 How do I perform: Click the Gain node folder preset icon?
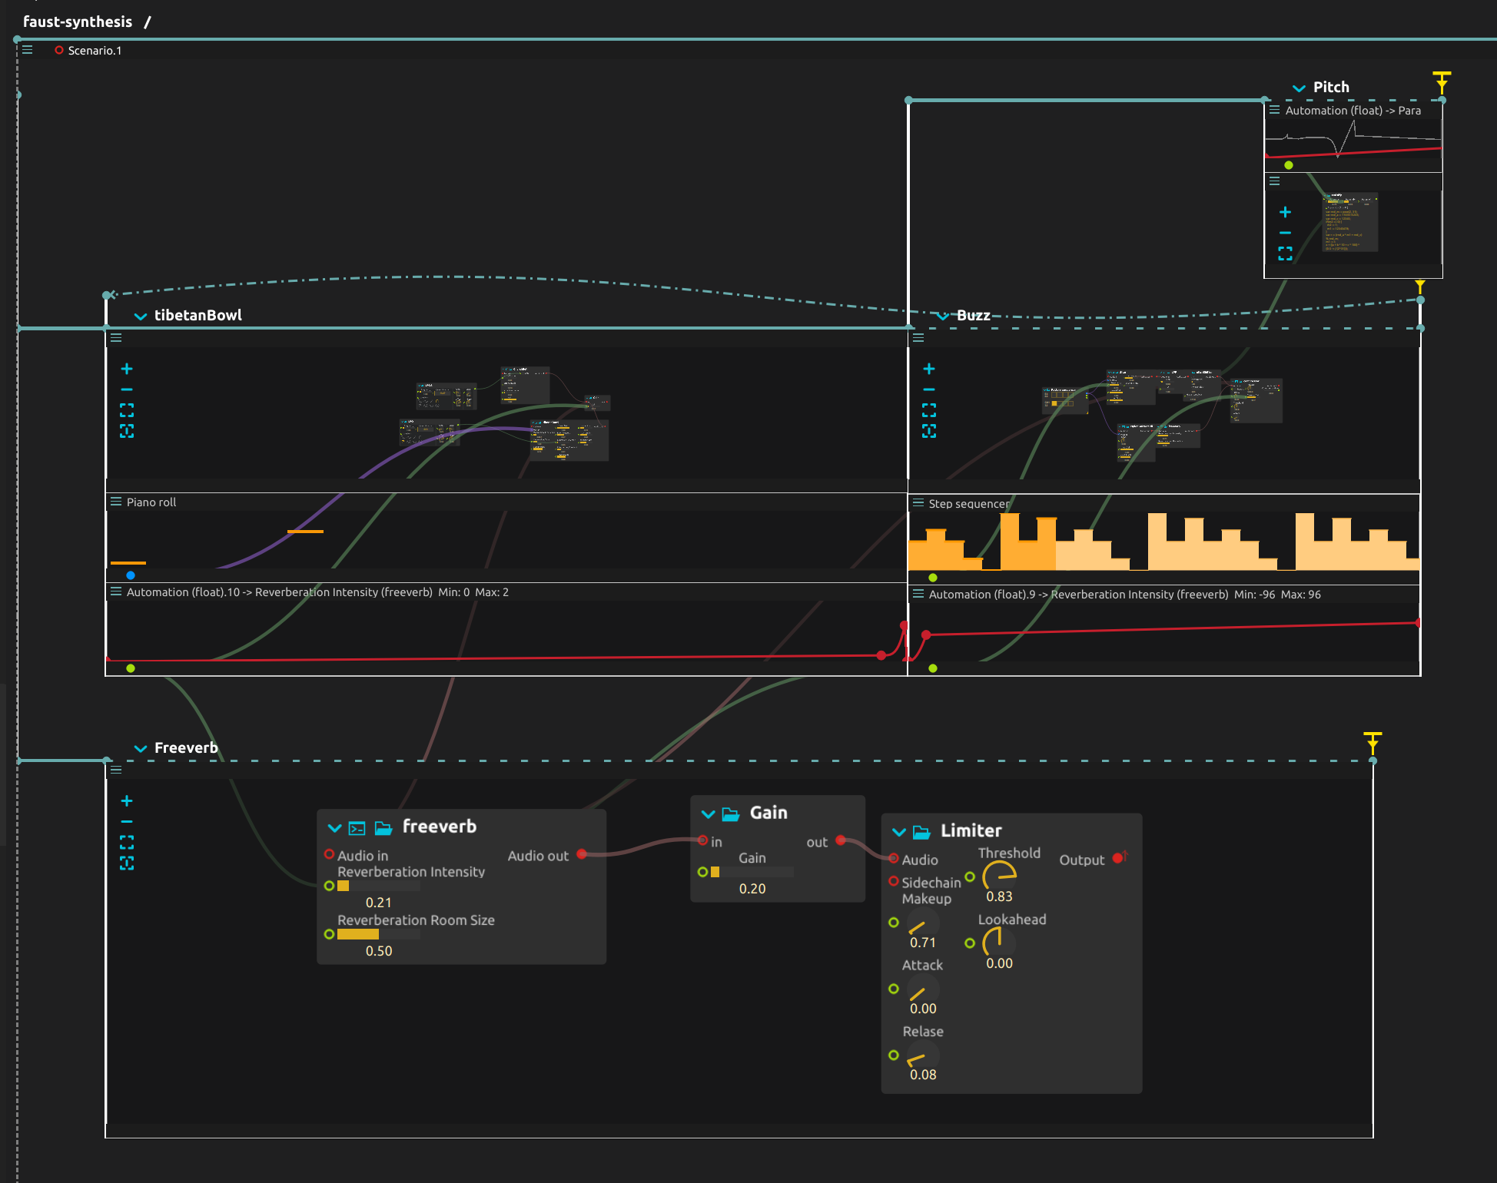point(730,814)
